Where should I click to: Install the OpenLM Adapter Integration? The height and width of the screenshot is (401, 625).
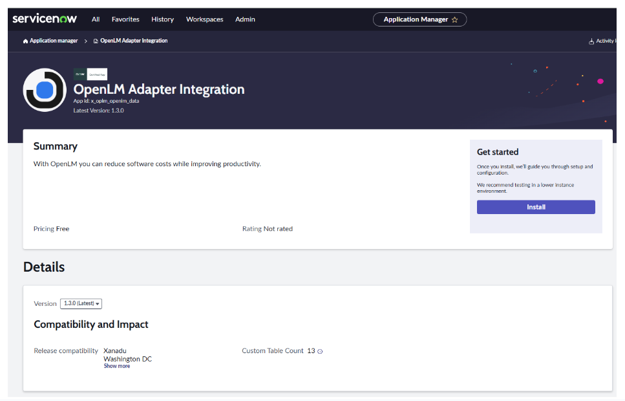536,207
